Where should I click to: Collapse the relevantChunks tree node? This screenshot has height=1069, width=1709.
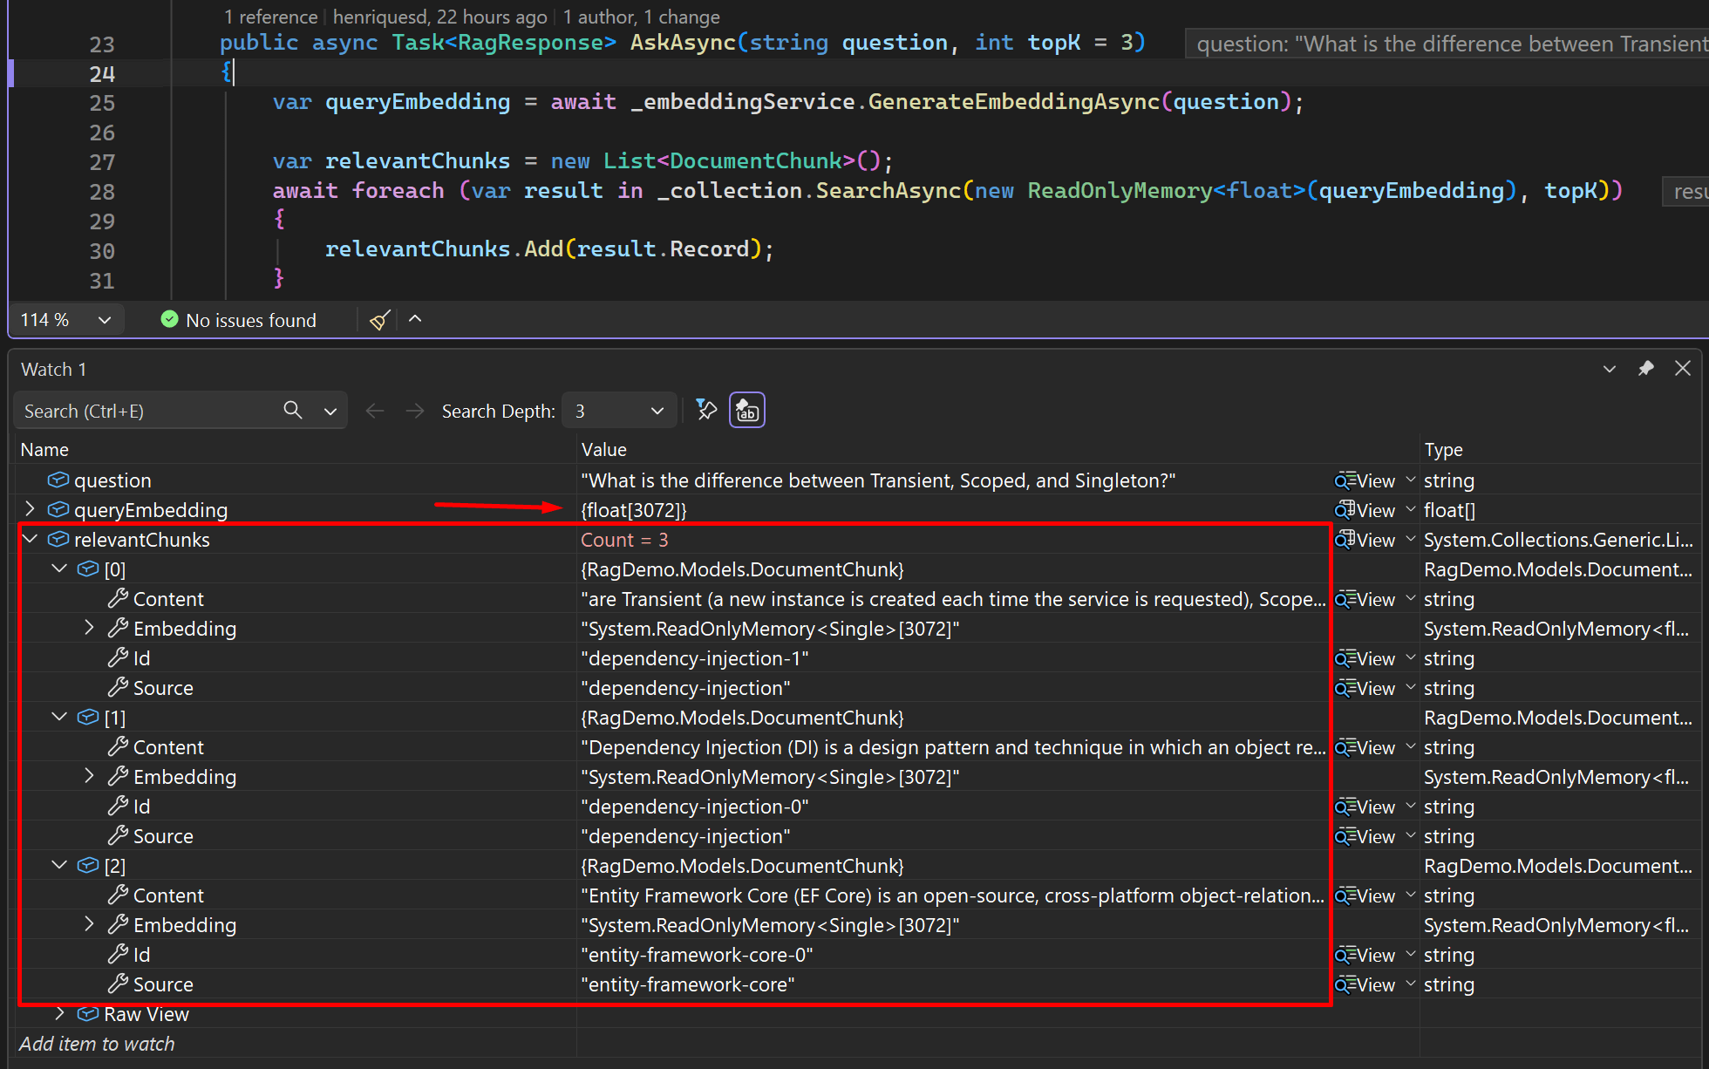tap(31, 539)
